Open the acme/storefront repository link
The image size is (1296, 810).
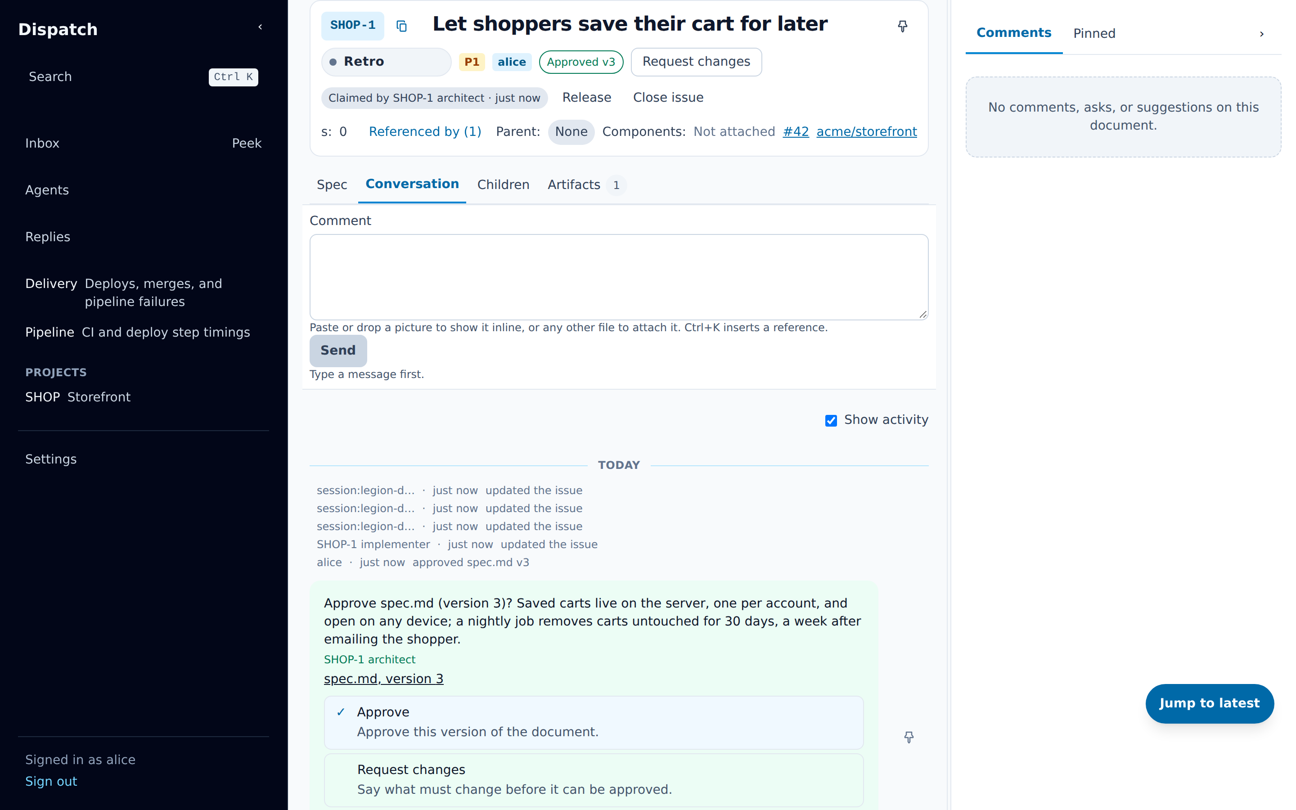867,132
